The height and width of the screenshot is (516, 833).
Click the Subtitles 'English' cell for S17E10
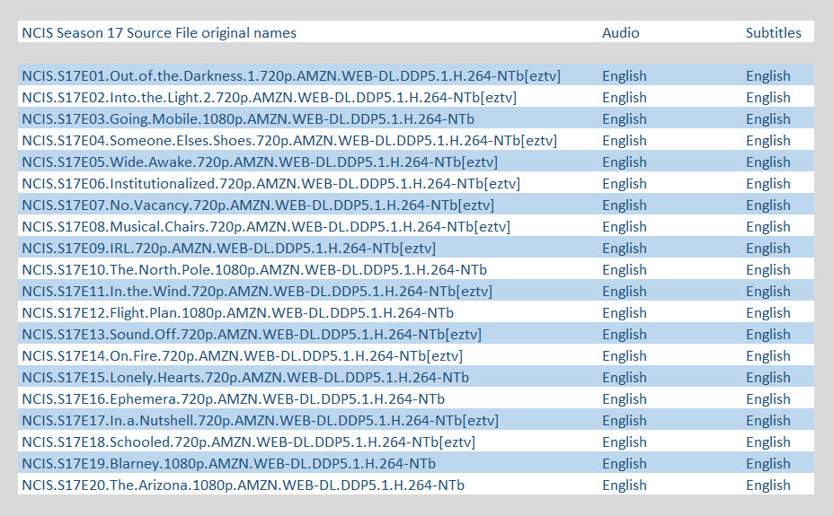tap(768, 270)
